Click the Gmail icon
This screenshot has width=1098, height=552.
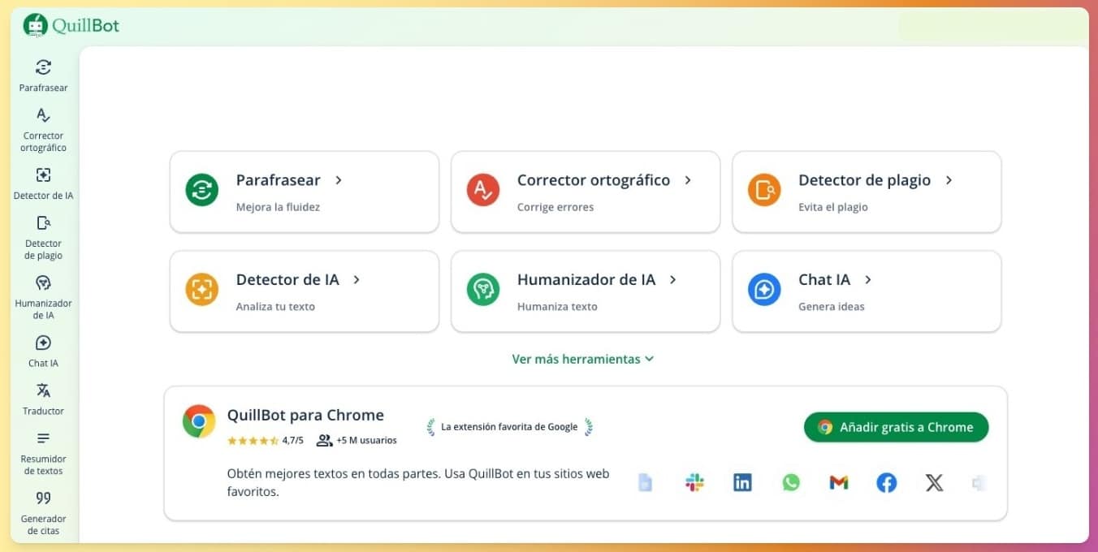click(x=839, y=483)
